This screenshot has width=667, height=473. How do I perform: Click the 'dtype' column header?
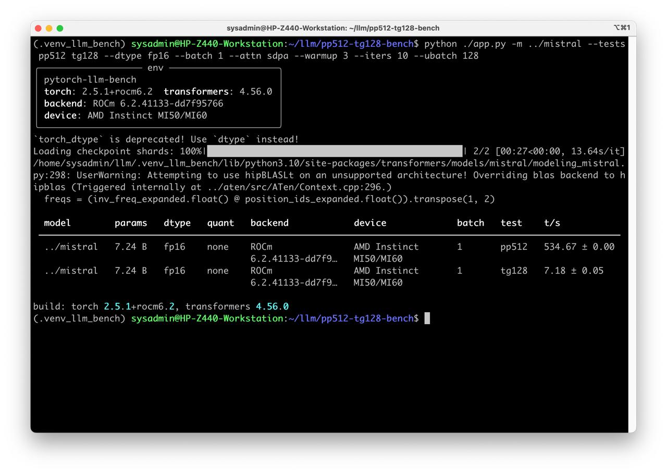(177, 223)
